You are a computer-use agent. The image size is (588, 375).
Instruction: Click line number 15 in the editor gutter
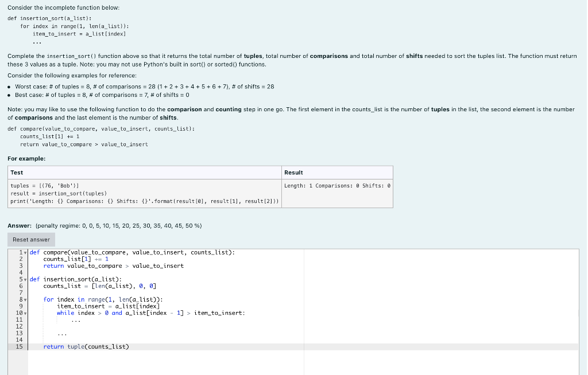point(19,346)
